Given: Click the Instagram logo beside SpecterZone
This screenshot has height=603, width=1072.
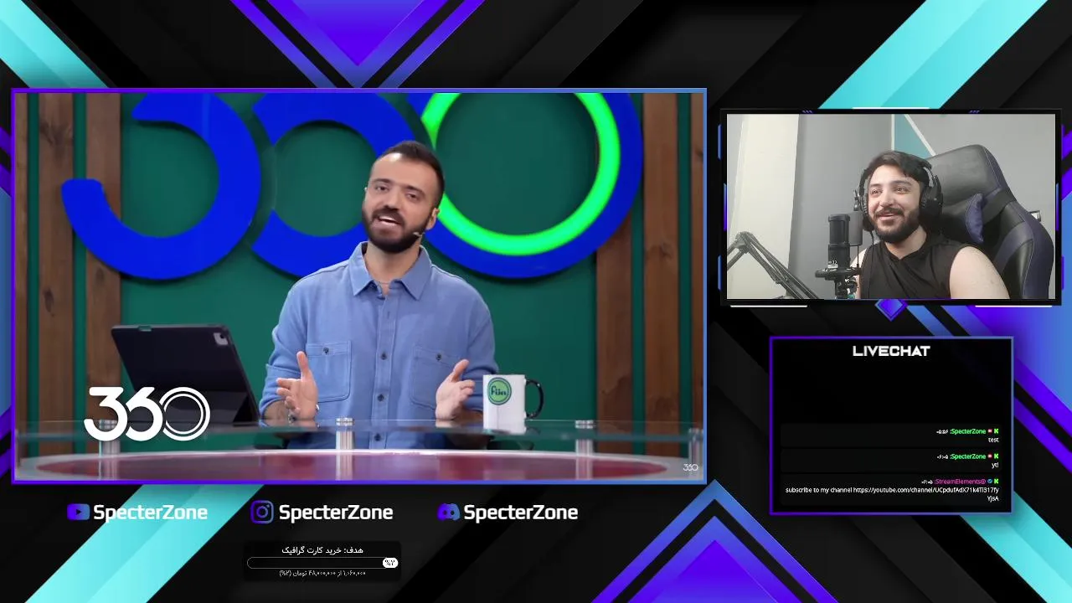Looking at the screenshot, I should click(x=262, y=512).
